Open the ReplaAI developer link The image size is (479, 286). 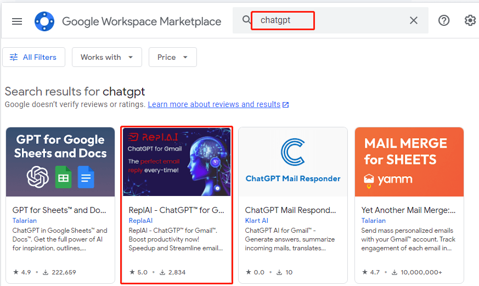(140, 221)
